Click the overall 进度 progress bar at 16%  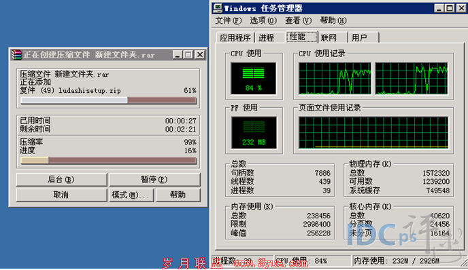point(108,161)
